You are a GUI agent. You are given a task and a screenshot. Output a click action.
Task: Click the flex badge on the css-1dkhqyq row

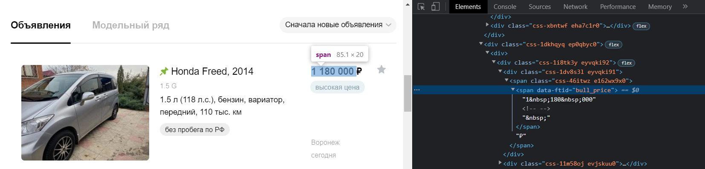(614, 45)
